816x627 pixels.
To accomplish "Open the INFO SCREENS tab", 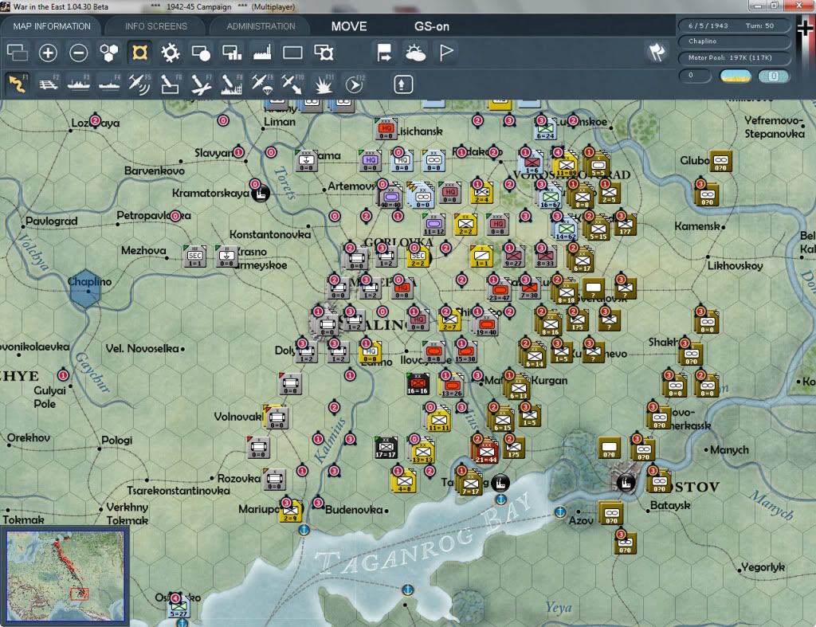I will [x=155, y=26].
